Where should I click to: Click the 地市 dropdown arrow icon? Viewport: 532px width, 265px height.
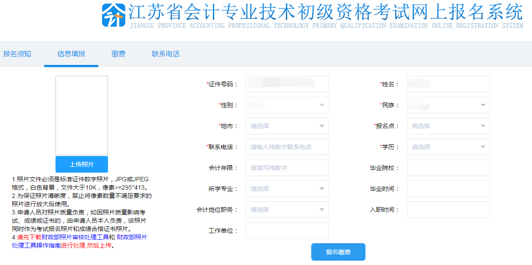[x=321, y=126]
